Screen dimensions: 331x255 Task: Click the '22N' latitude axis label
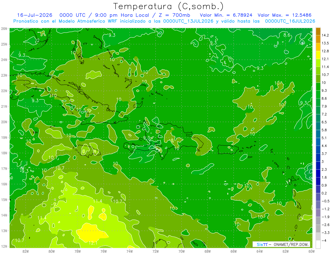coord(4,91)
